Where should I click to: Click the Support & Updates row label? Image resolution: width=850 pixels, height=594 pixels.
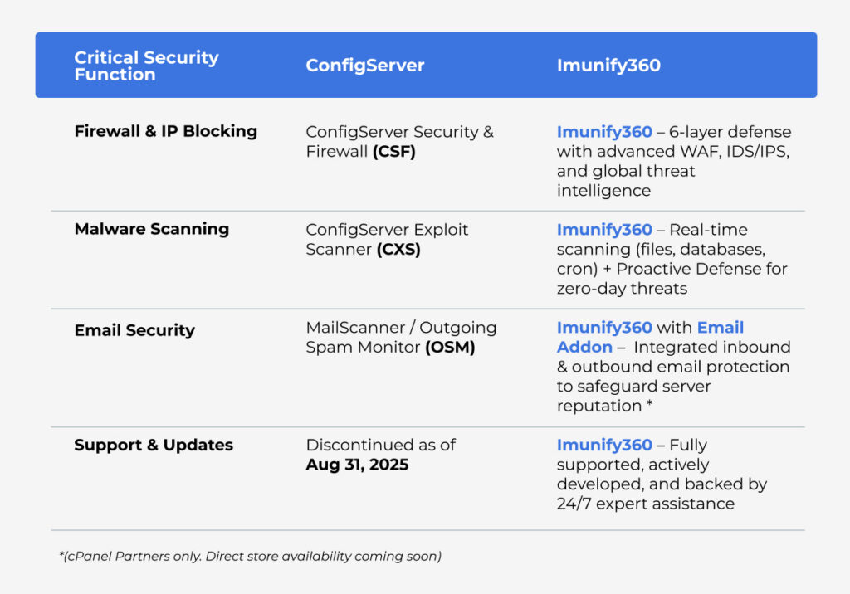[154, 445]
